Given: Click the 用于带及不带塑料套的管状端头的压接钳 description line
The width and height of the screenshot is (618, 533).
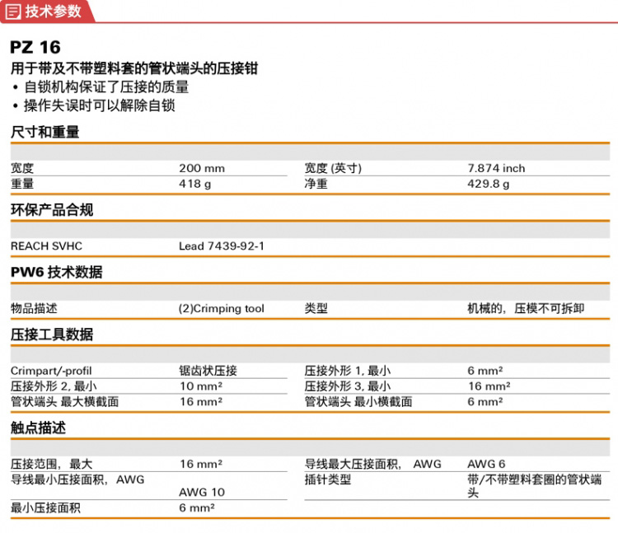Looking at the screenshot, I should click(x=134, y=68).
